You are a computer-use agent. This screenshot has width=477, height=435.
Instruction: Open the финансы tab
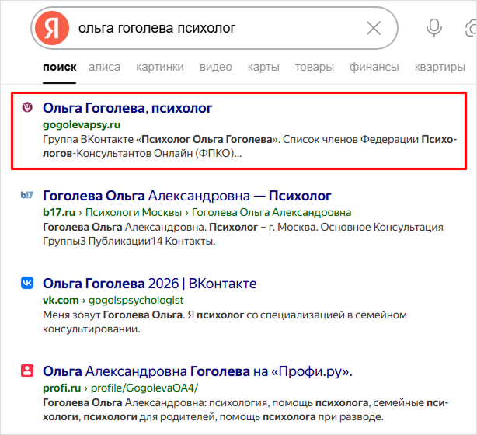pos(374,67)
